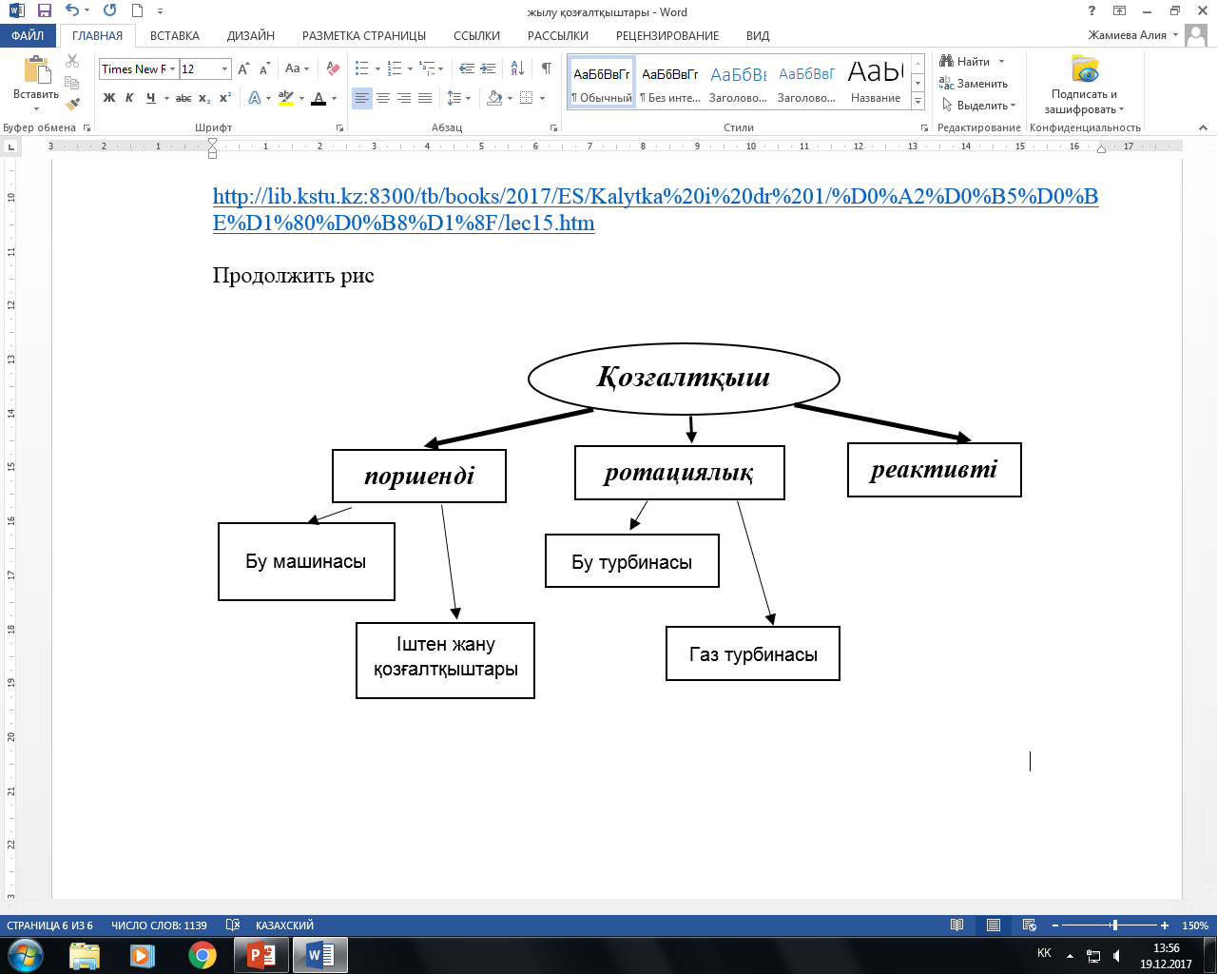Open the font name dropdown list

click(x=173, y=68)
